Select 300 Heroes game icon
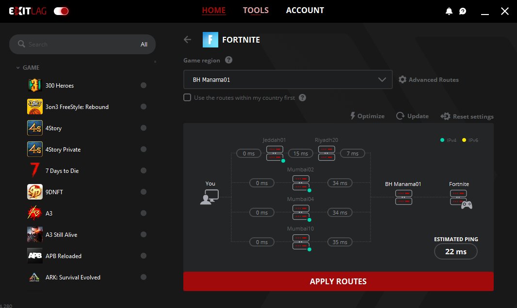Image resolution: width=517 pixels, height=308 pixels. tap(34, 85)
